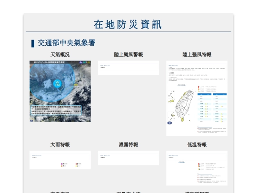Open the 陸上颱風警報 preview panel
This screenshot has width=257, height=193.
tap(128, 68)
